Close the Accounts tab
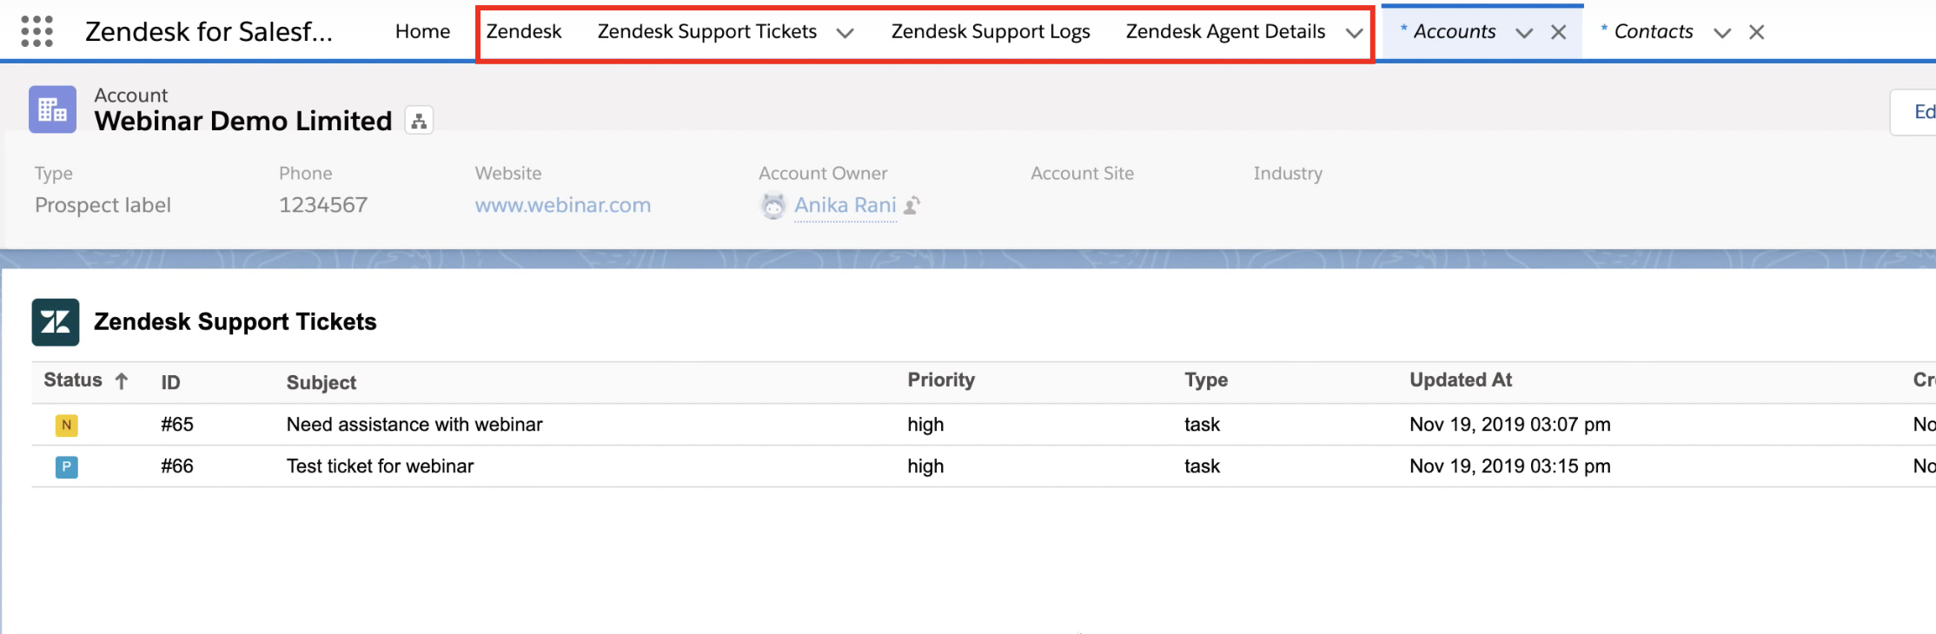1936x634 pixels. click(1559, 32)
